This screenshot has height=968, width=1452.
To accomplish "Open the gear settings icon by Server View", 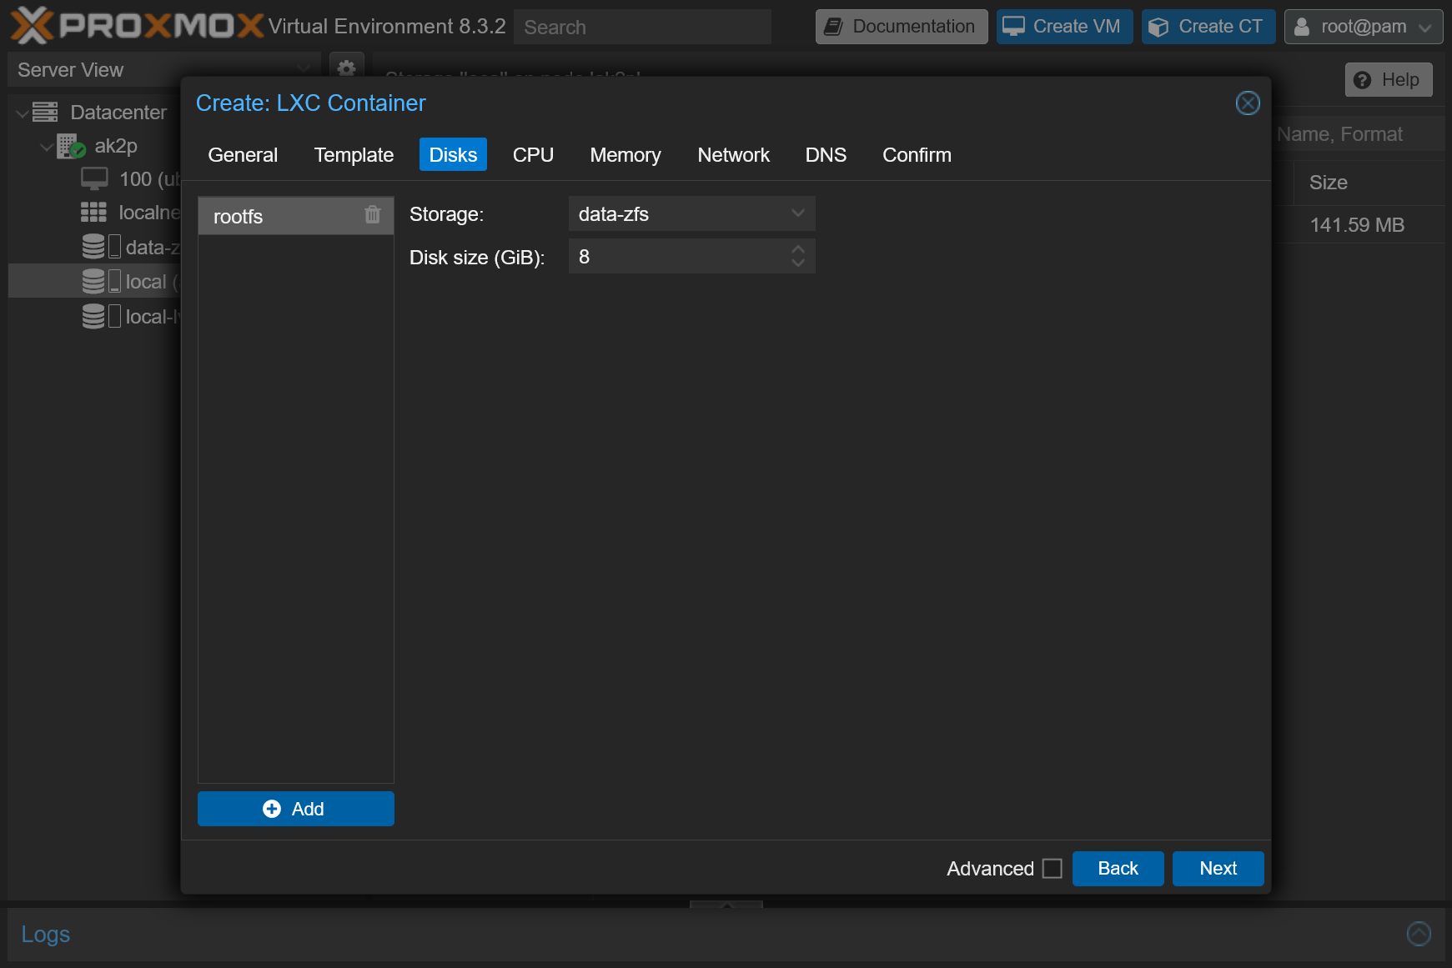I will 347,68.
